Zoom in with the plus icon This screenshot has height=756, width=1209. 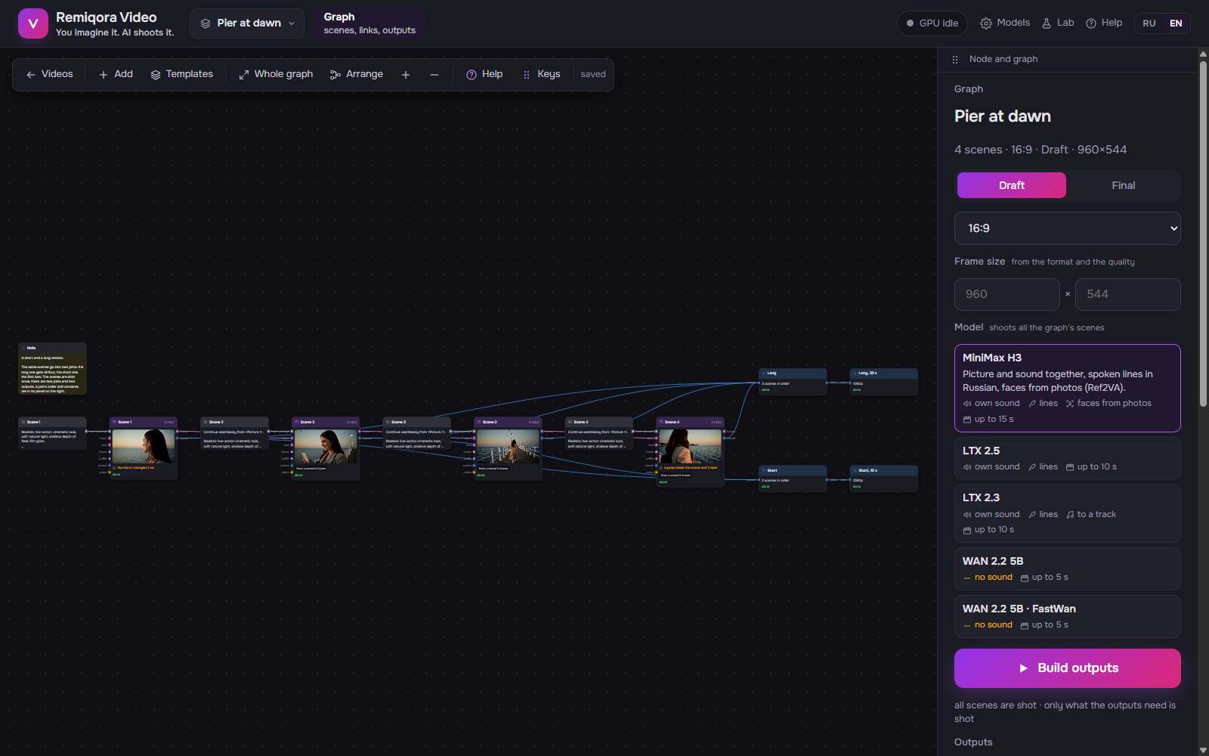406,75
